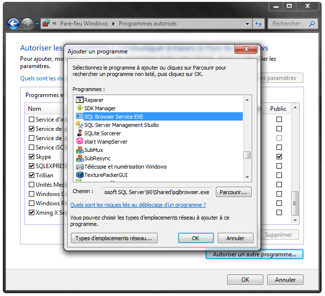This screenshot has width=325, height=296.
Task: Uncheck the Public checkbox for Skype
Action: [279, 156]
